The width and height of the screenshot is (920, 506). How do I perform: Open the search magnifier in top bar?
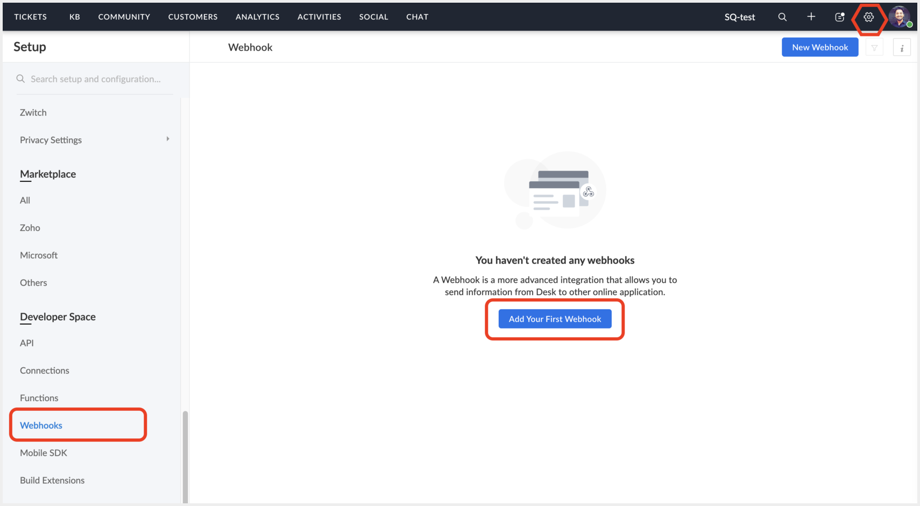tap(782, 17)
